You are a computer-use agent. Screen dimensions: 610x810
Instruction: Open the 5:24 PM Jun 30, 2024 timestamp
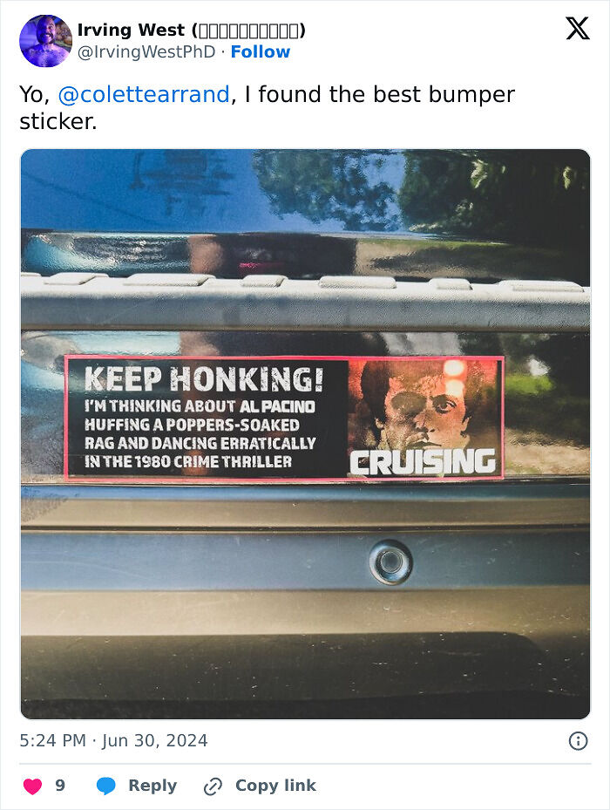pos(113,740)
